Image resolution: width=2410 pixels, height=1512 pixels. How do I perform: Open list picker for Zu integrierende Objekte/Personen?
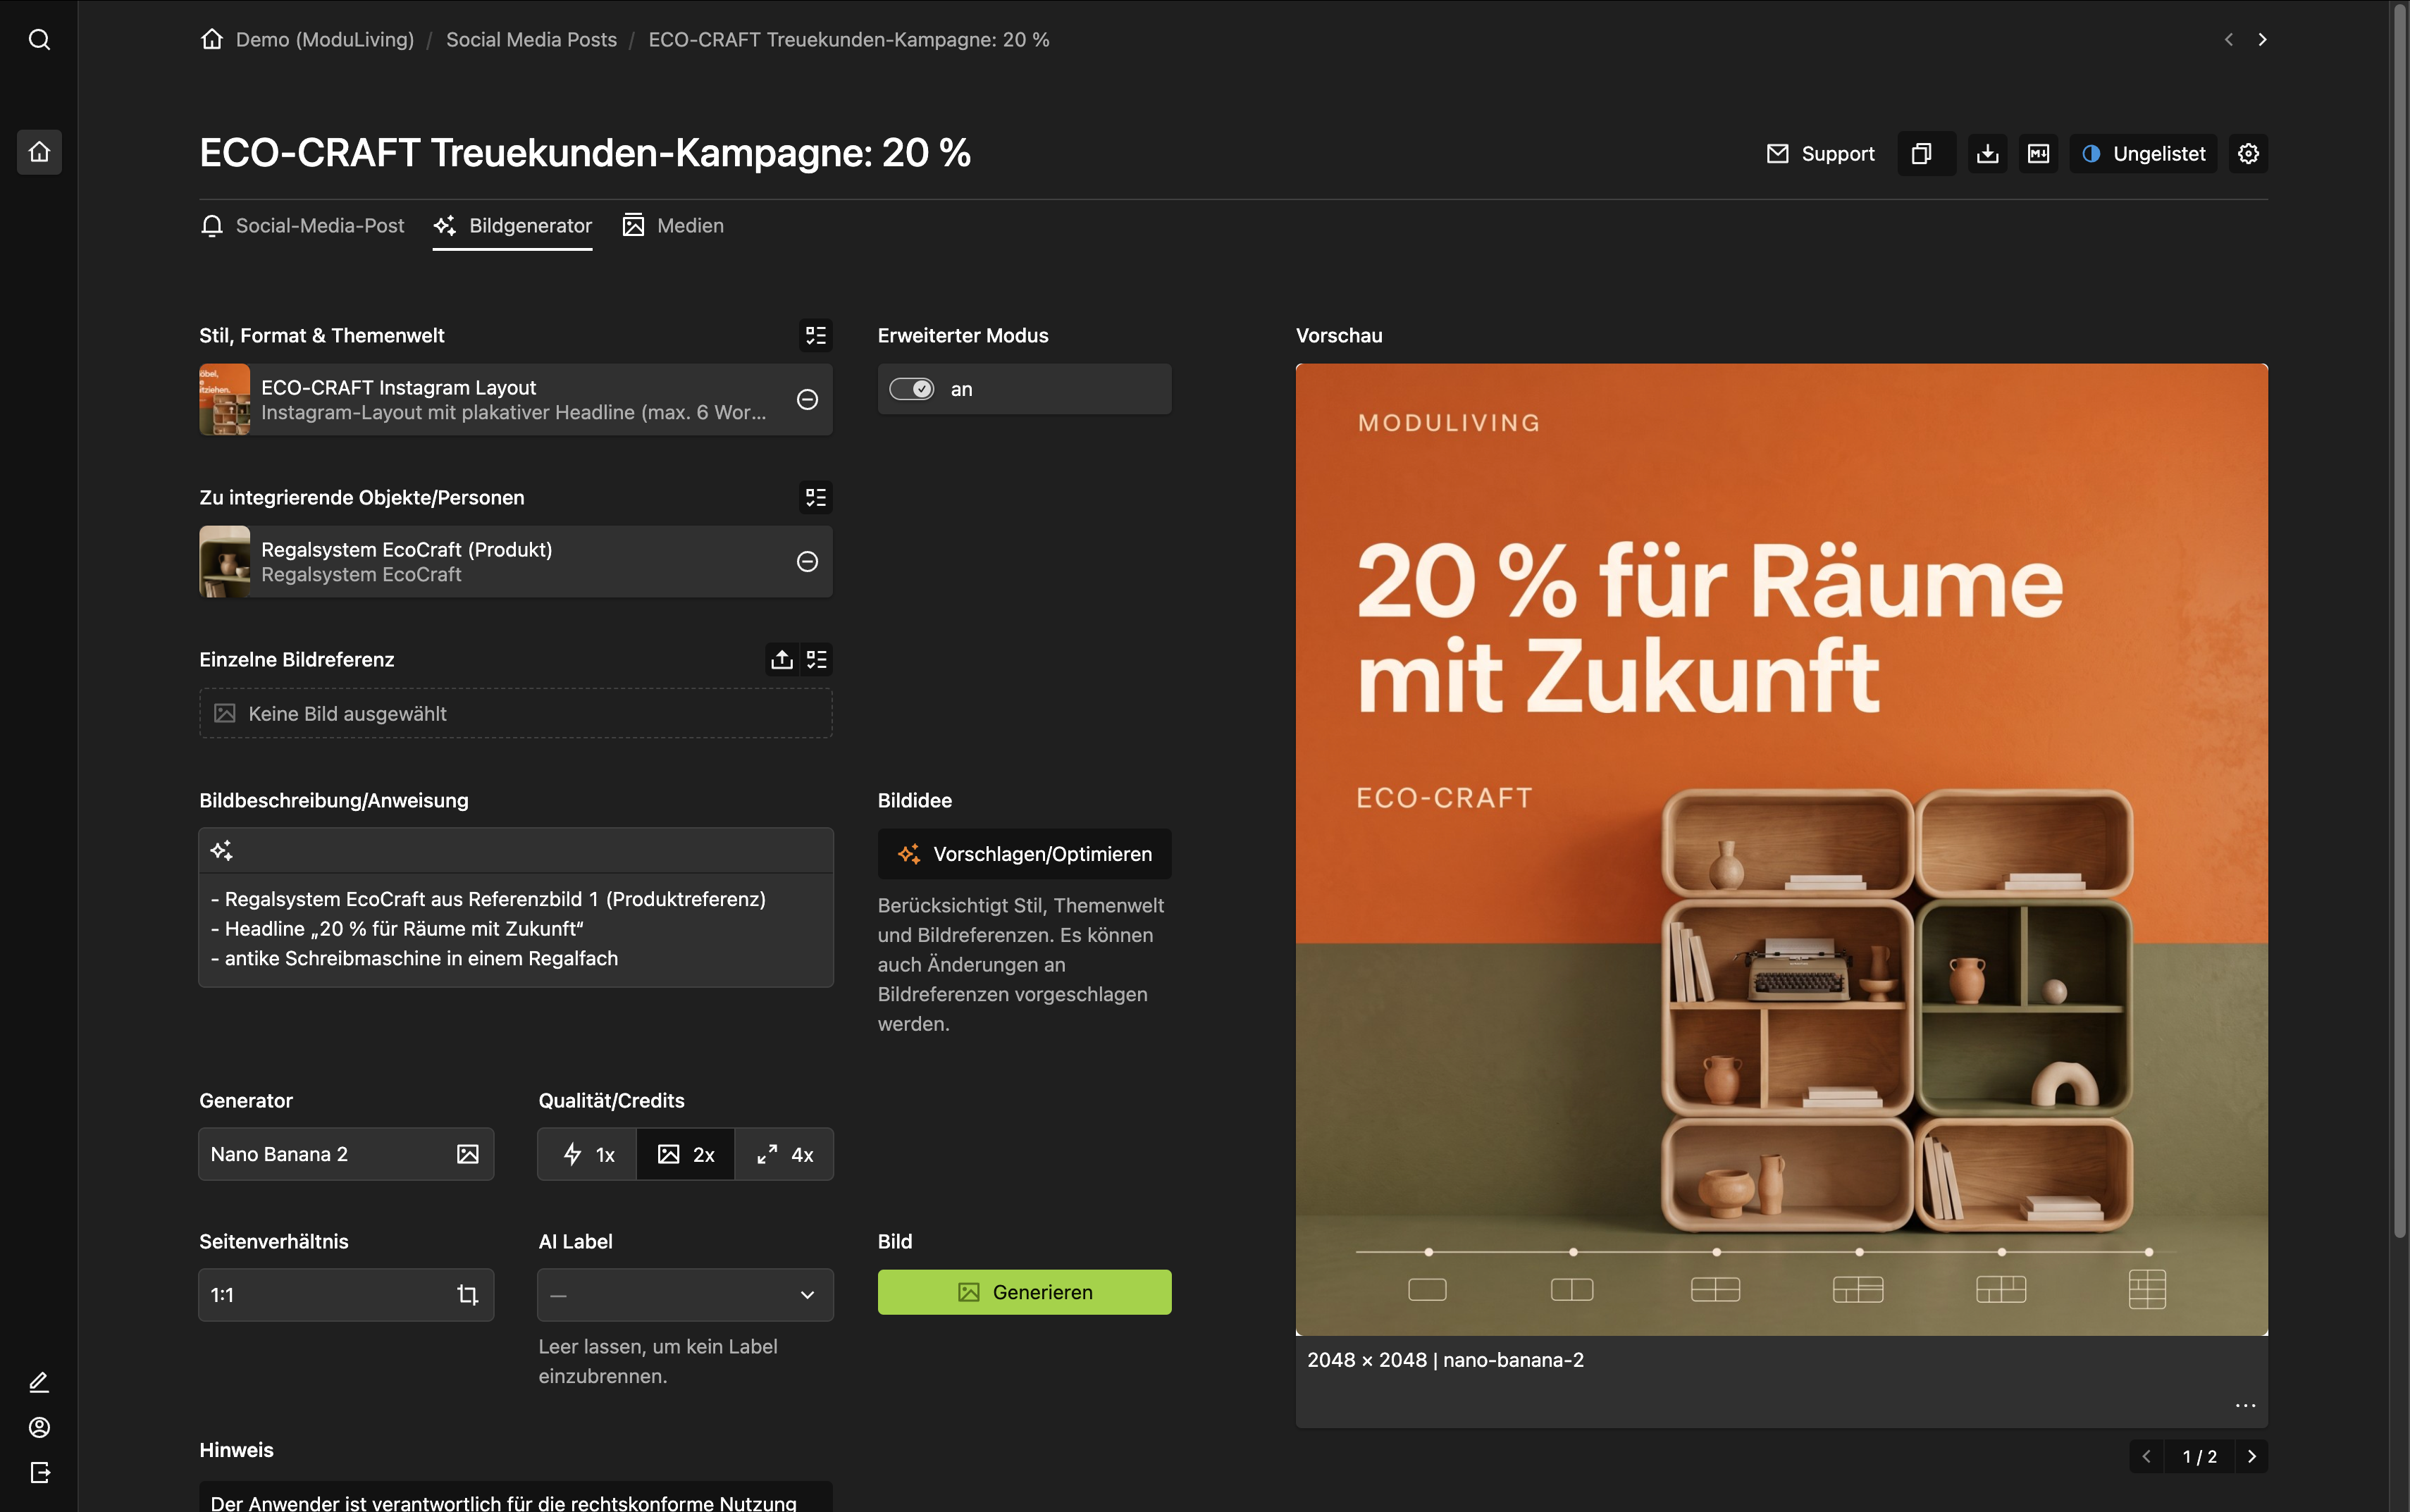pos(816,497)
